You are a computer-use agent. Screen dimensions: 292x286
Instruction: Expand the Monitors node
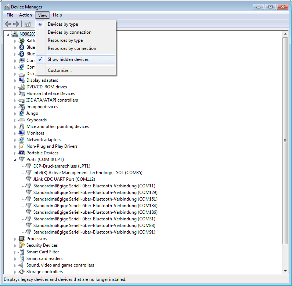(15, 133)
